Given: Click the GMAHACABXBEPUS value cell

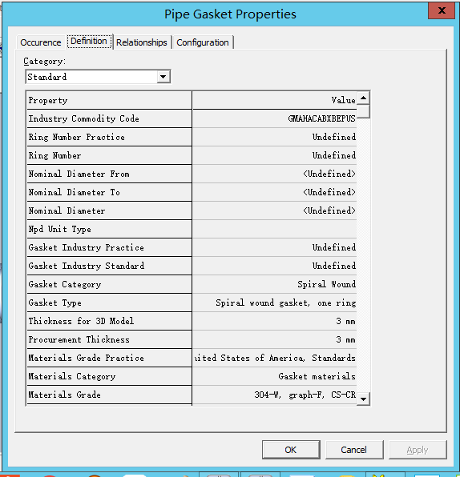Looking at the screenshot, I should (x=274, y=118).
